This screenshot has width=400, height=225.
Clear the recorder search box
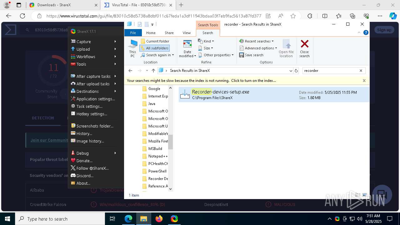coord(361,71)
